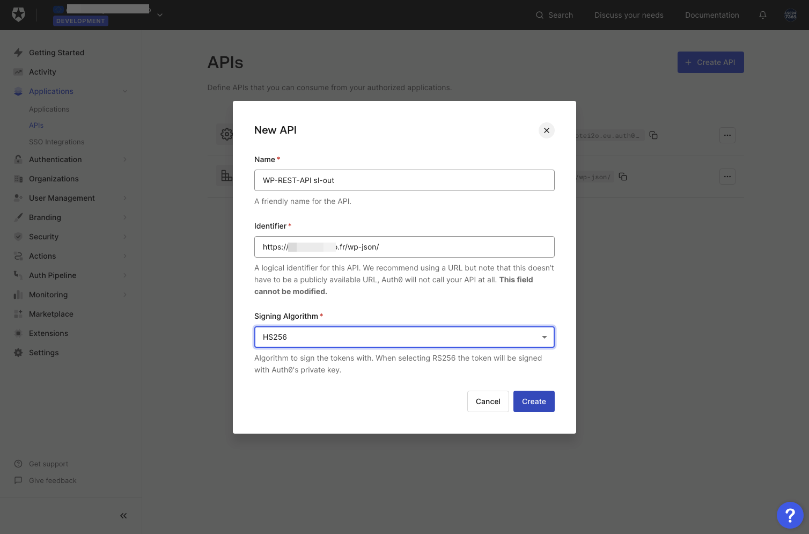This screenshot has width=809, height=534.
Task: Open Marketplace in sidebar
Action: coord(51,314)
